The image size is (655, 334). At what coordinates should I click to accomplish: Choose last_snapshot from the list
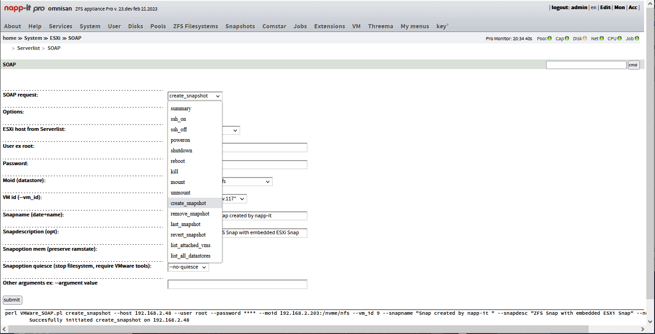[x=195, y=224]
